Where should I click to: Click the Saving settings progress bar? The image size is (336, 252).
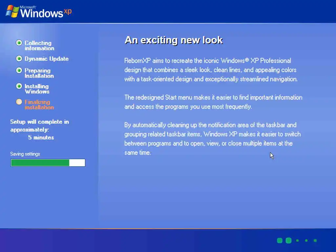click(x=48, y=163)
